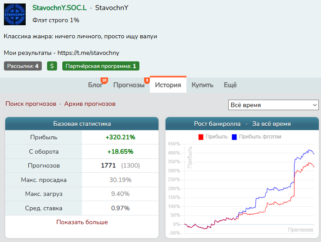Toggle the red Прибыль legend swatch
This screenshot has width=321, height=242.
pos(201,137)
